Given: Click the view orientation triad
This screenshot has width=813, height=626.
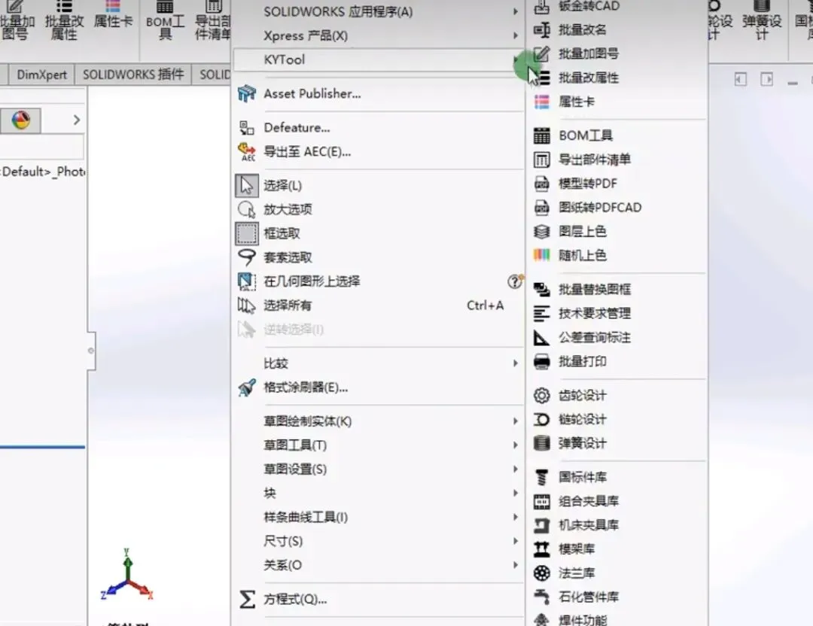Looking at the screenshot, I should click(127, 576).
